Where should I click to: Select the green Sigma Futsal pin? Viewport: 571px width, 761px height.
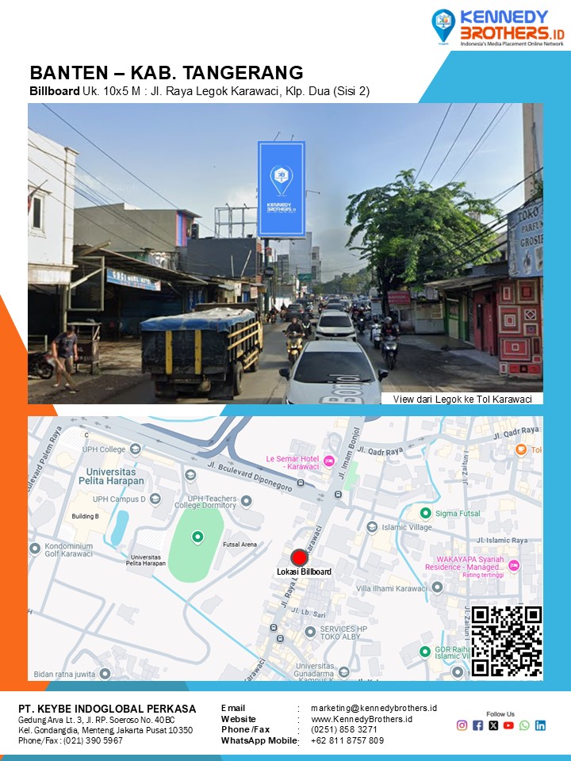point(426,513)
